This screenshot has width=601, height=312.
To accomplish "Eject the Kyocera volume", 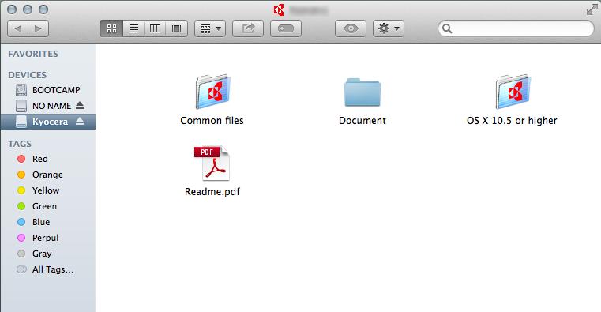I will 80,121.
